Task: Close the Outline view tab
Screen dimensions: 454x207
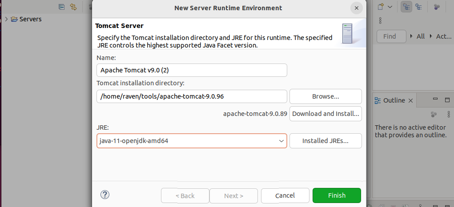Action: click(x=410, y=100)
